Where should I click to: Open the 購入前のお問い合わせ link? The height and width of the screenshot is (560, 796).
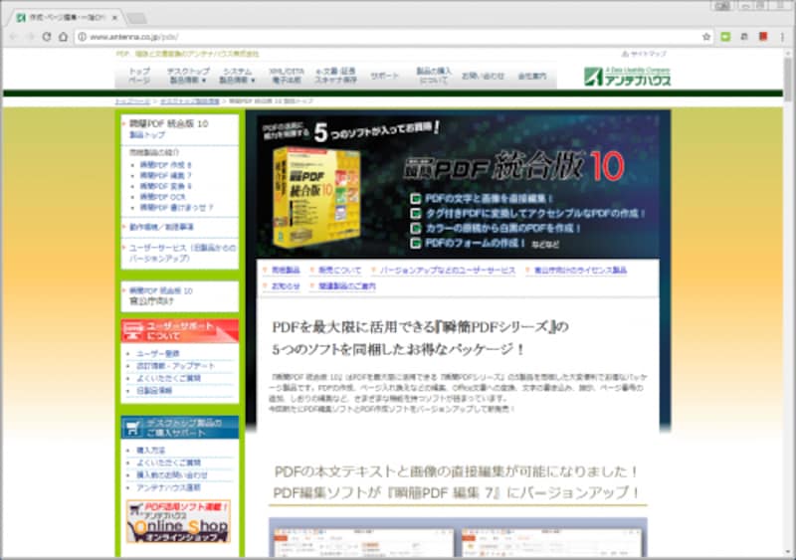click(x=172, y=475)
